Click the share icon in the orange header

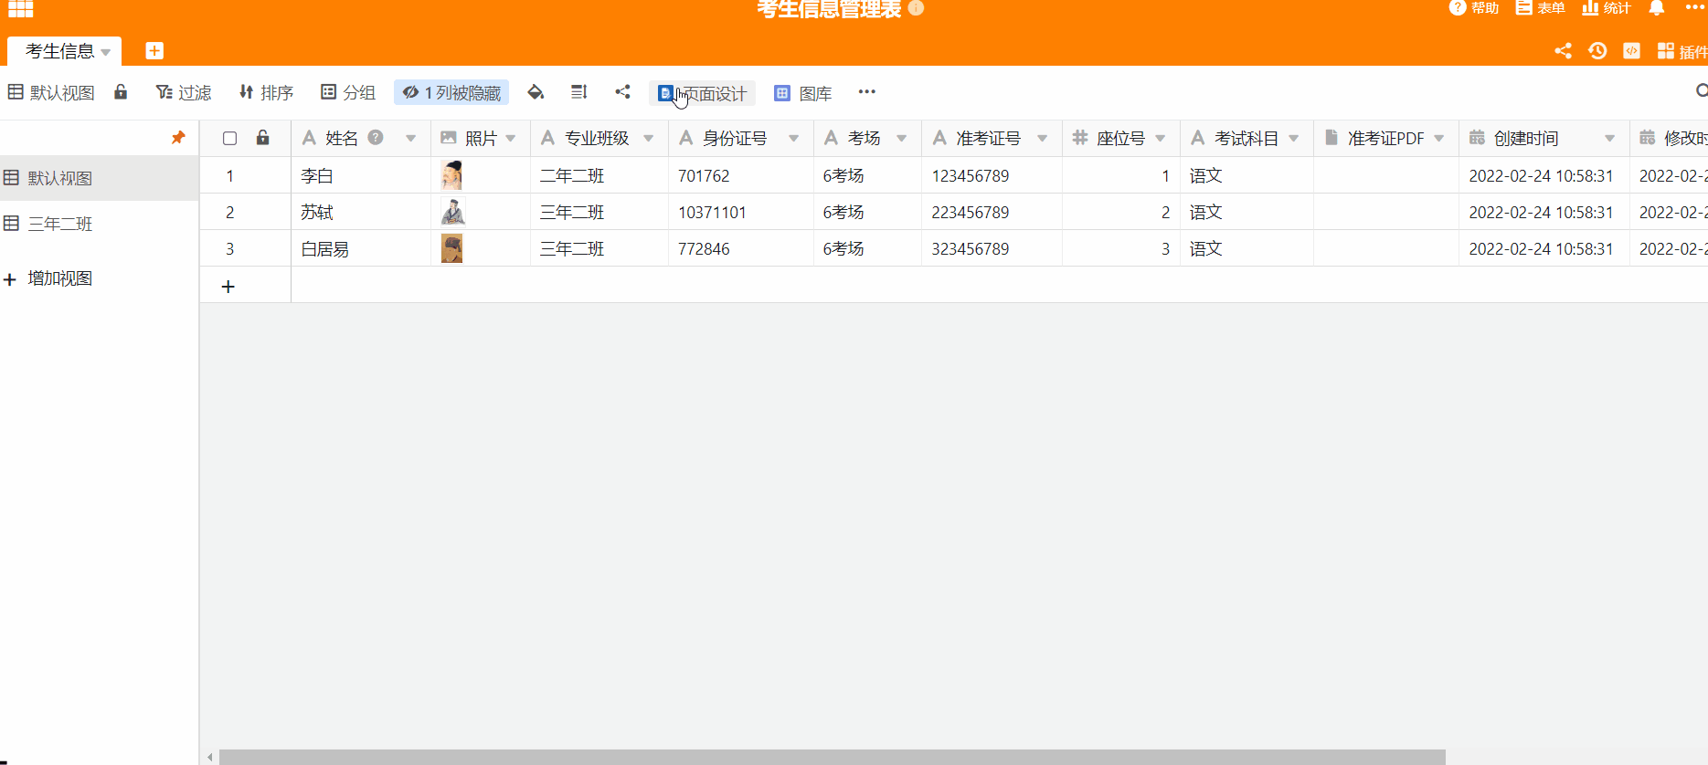[x=1563, y=51]
